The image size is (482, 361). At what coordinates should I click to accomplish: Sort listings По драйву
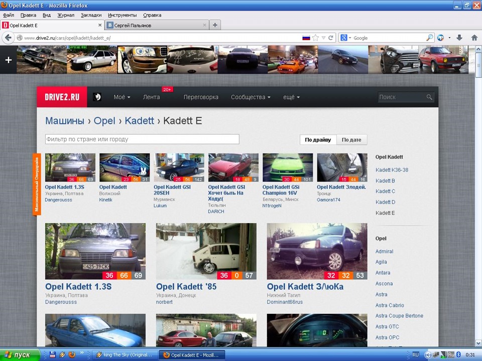[318, 140]
